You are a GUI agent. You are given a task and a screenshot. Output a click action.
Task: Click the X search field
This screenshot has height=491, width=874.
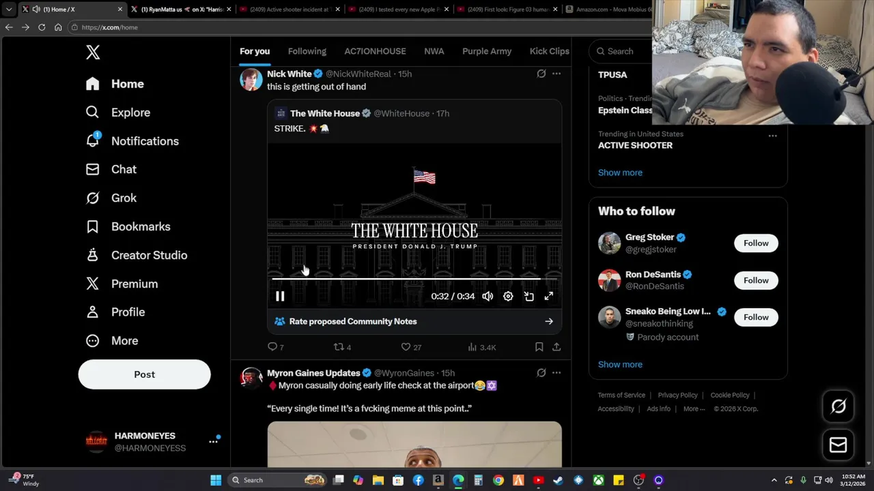pyautogui.click(x=621, y=51)
